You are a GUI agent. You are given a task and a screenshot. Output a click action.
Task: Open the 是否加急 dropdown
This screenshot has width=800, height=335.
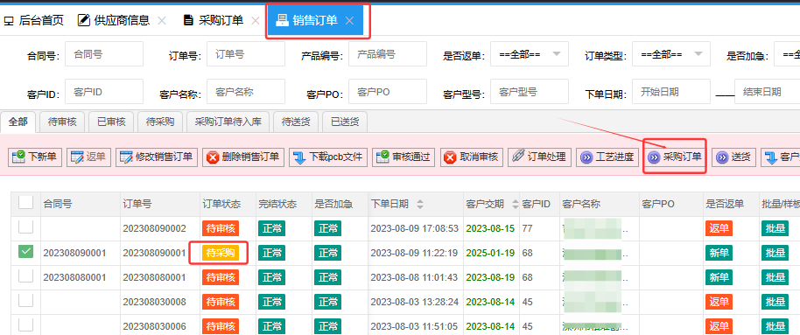pyautogui.click(x=787, y=54)
